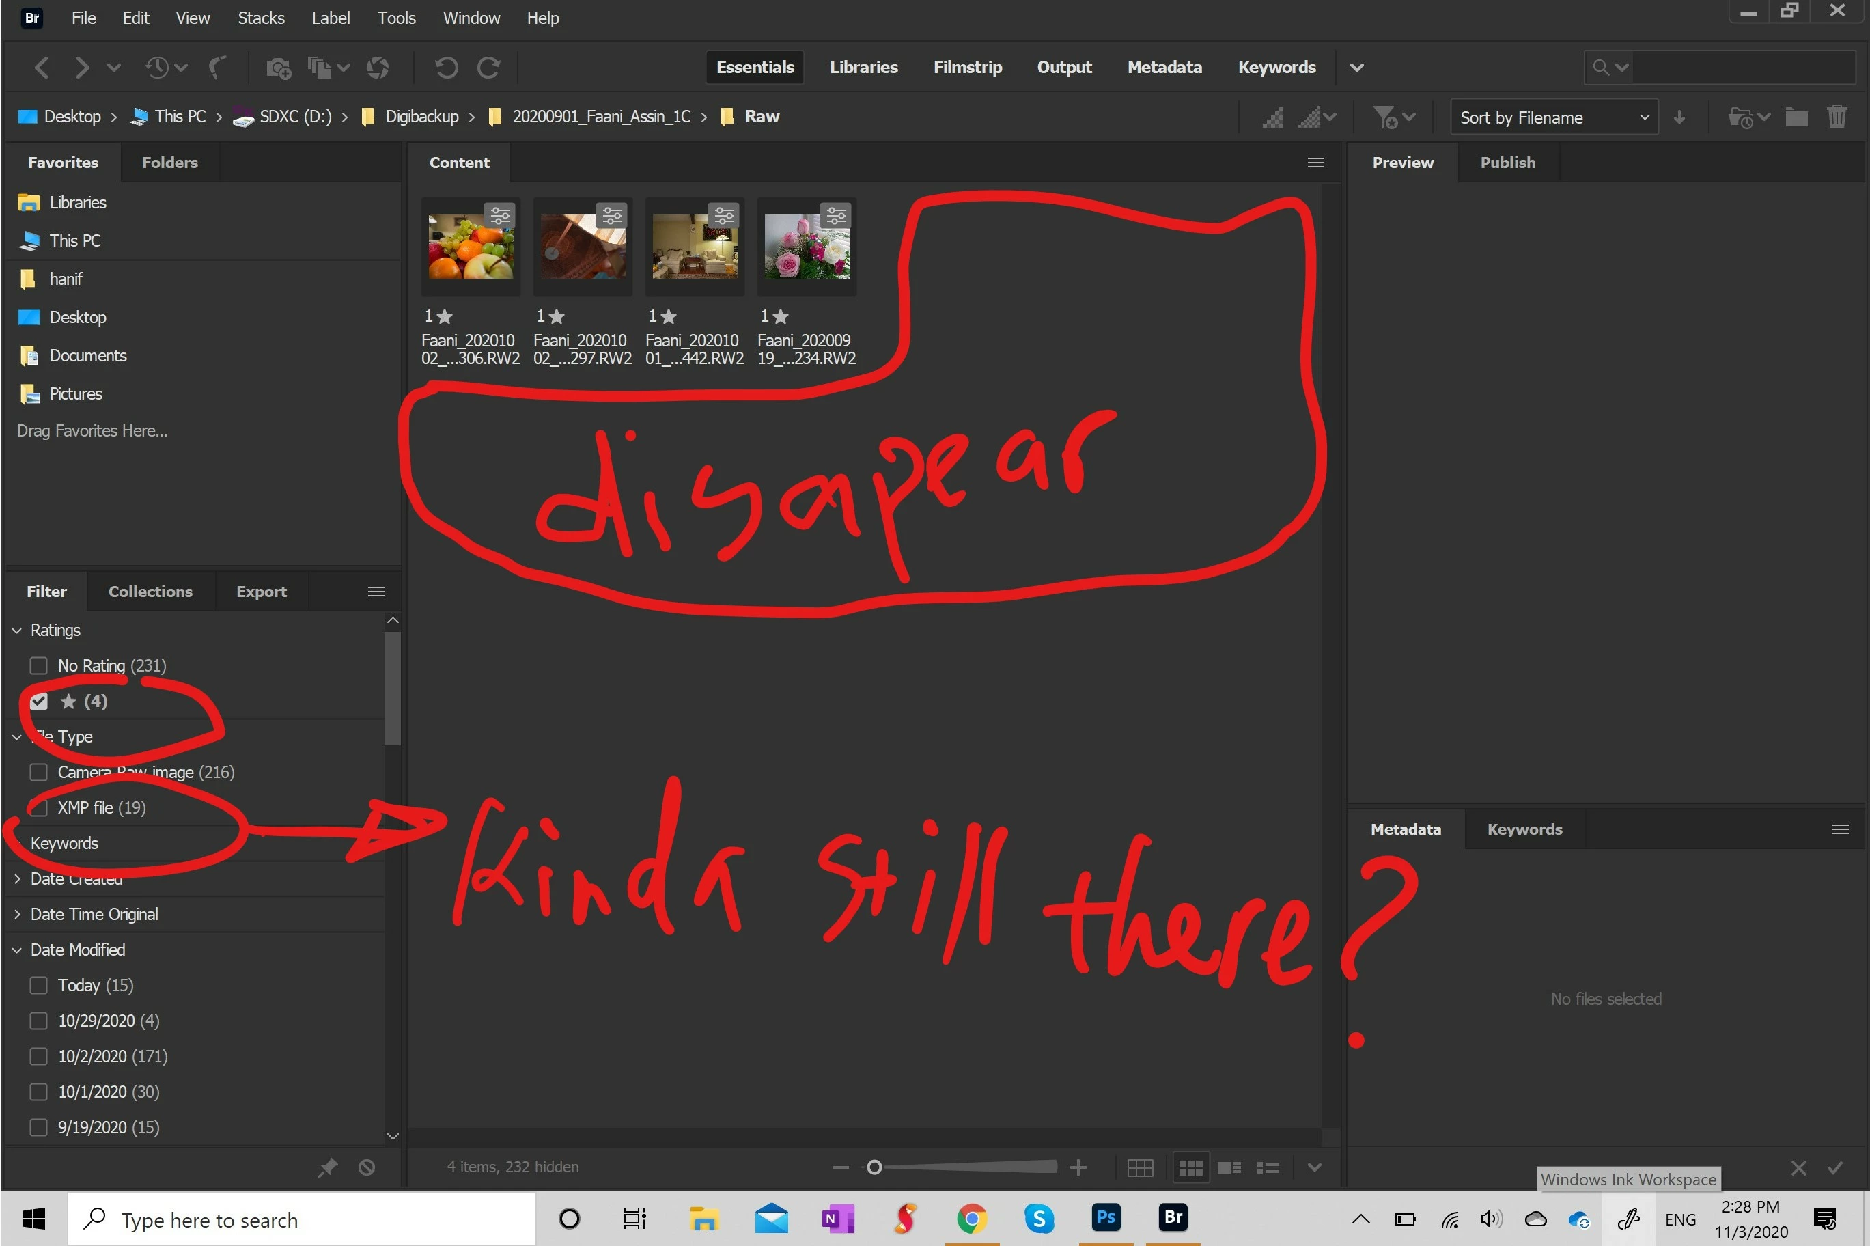Click the Get Photos from Camera icon

point(278,68)
